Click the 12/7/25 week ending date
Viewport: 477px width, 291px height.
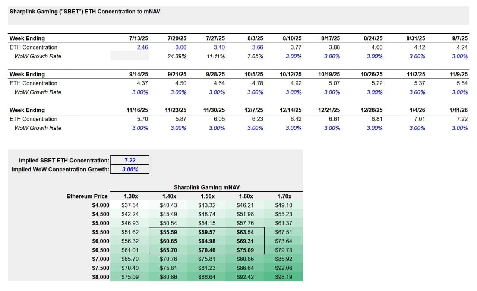[254, 110]
